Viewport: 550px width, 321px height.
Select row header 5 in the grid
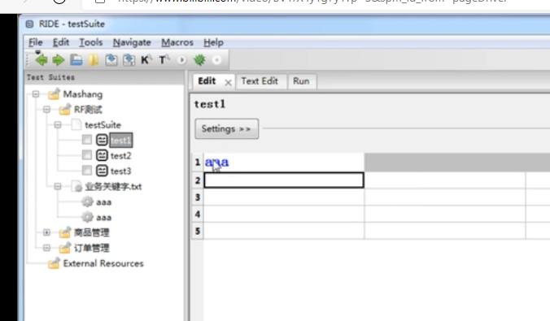pos(198,231)
